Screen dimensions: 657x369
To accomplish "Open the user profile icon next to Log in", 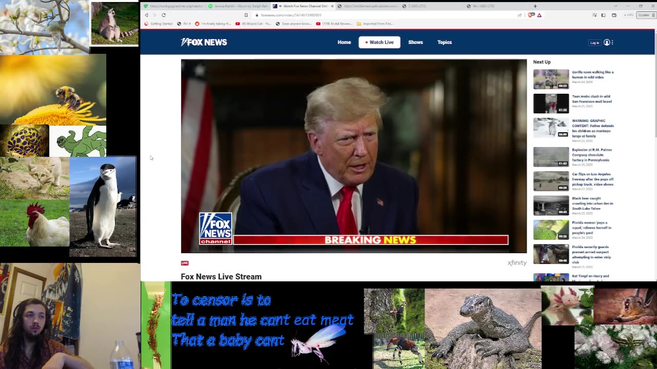I will 607,43.
